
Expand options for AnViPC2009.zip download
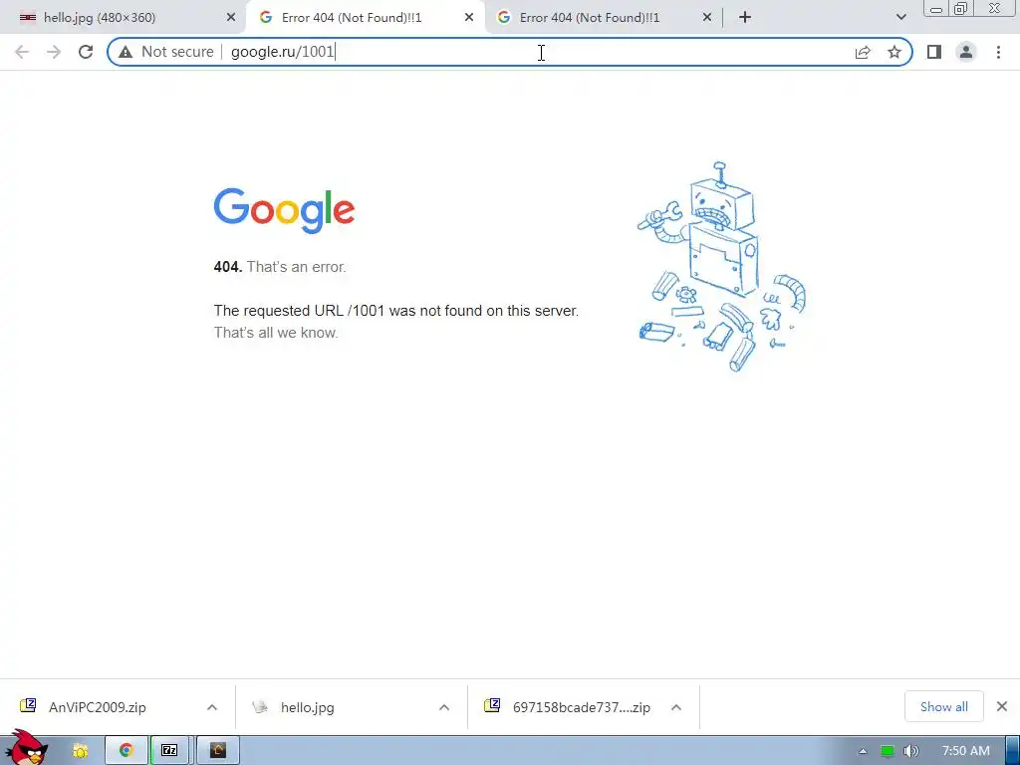[212, 707]
